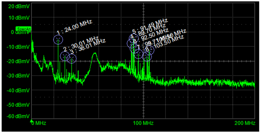Click the 20 dBmV scale label
Viewport: 260px width, 133px height.
click(19, 7)
